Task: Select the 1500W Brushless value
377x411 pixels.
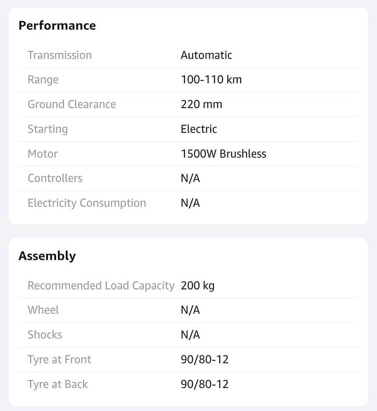Action: pos(223,154)
